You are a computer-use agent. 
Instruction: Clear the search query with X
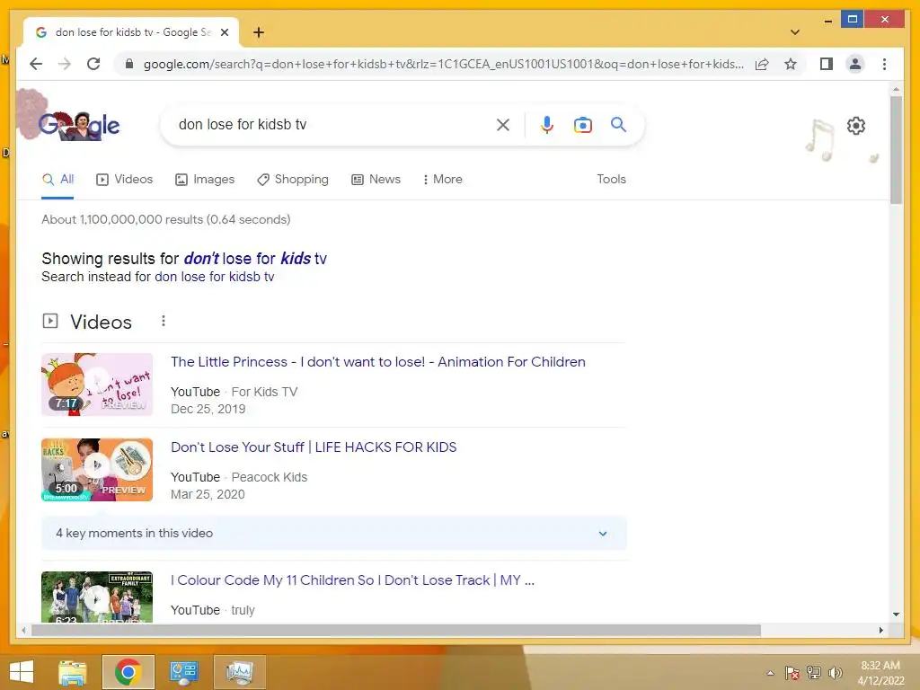tap(503, 124)
